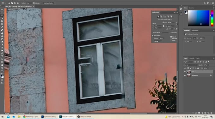This screenshot has width=215, height=119.
Task: Select the Brush tool
Action: click(2, 33)
